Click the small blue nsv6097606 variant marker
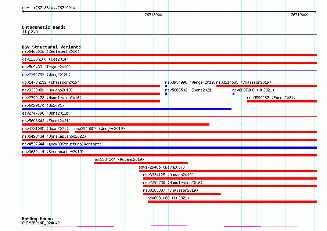Screen dimensions: 327x231 coord(233,94)
